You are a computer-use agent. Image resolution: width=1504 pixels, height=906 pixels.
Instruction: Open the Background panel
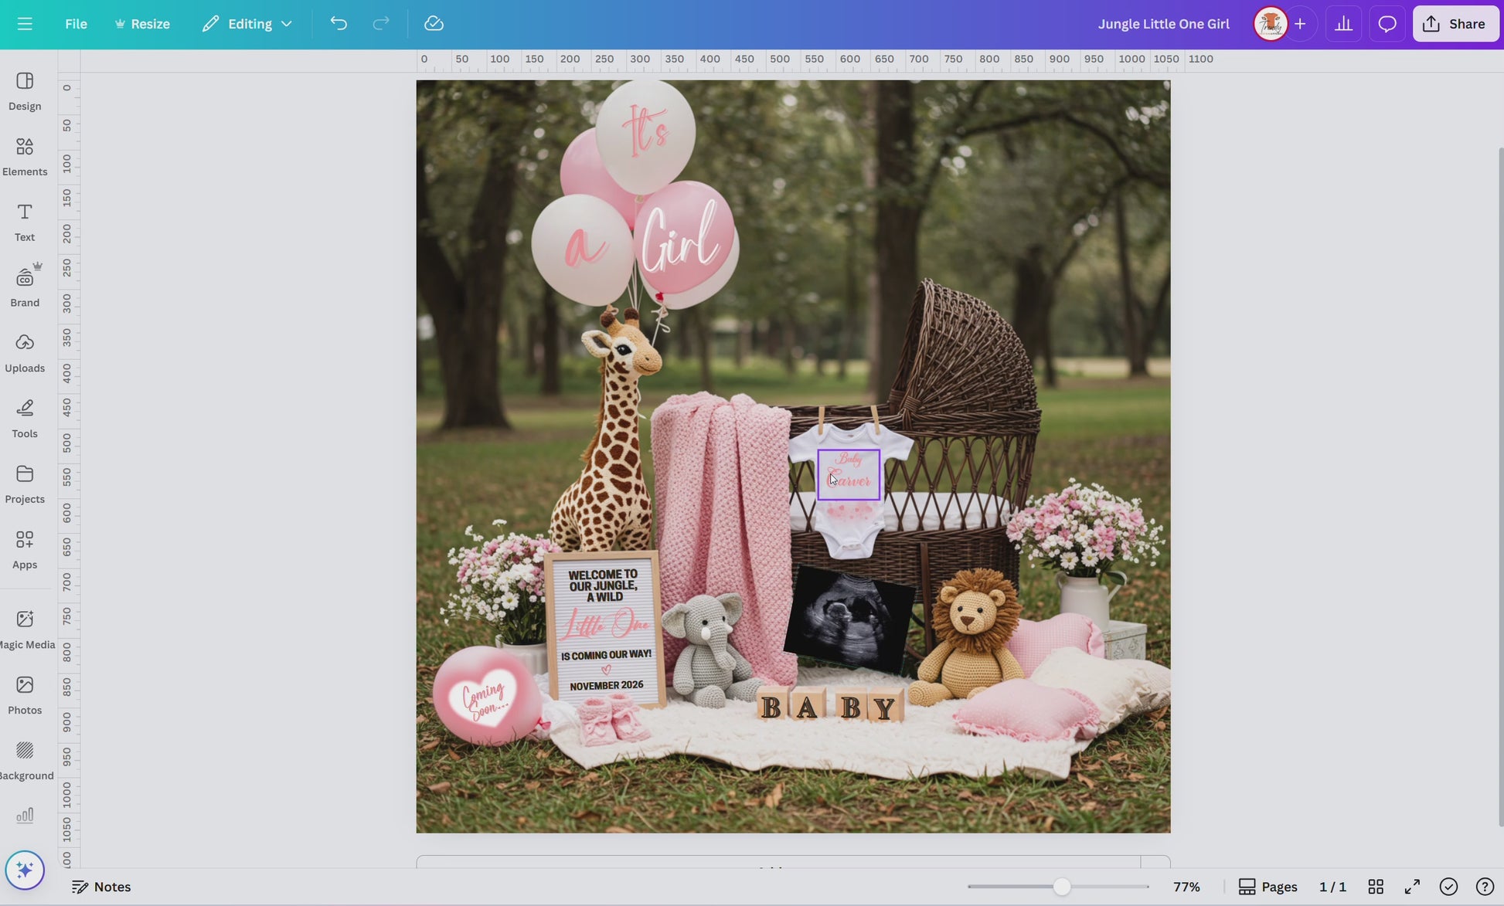coord(25,761)
